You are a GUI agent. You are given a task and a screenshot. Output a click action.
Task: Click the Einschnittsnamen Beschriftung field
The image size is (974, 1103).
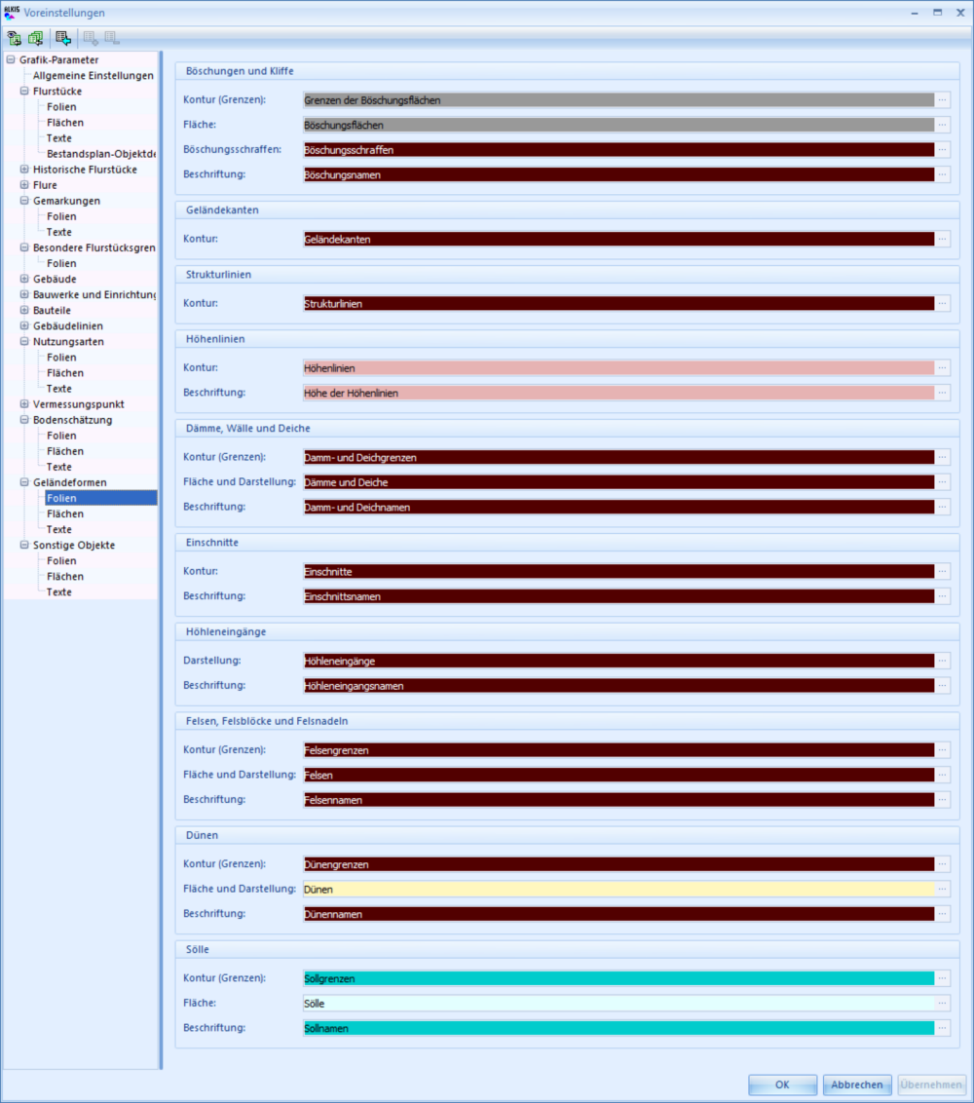(618, 596)
